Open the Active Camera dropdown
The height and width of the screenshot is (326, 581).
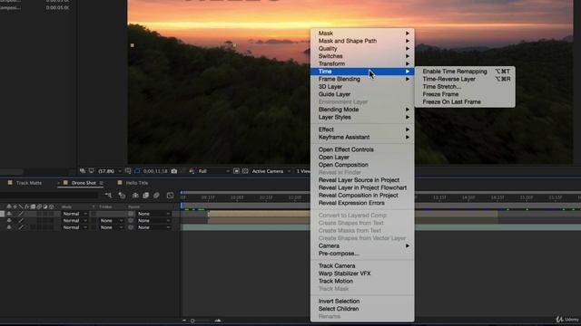pyautogui.click(x=271, y=171)
